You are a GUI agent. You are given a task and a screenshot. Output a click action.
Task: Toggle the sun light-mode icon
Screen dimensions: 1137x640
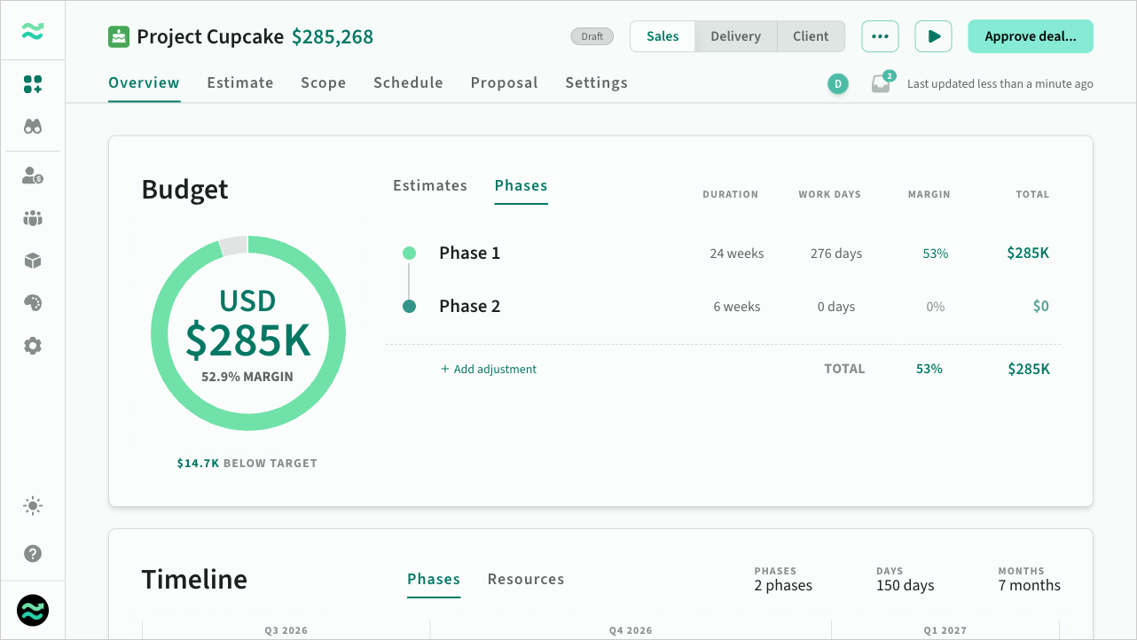[x=33, y=506]
